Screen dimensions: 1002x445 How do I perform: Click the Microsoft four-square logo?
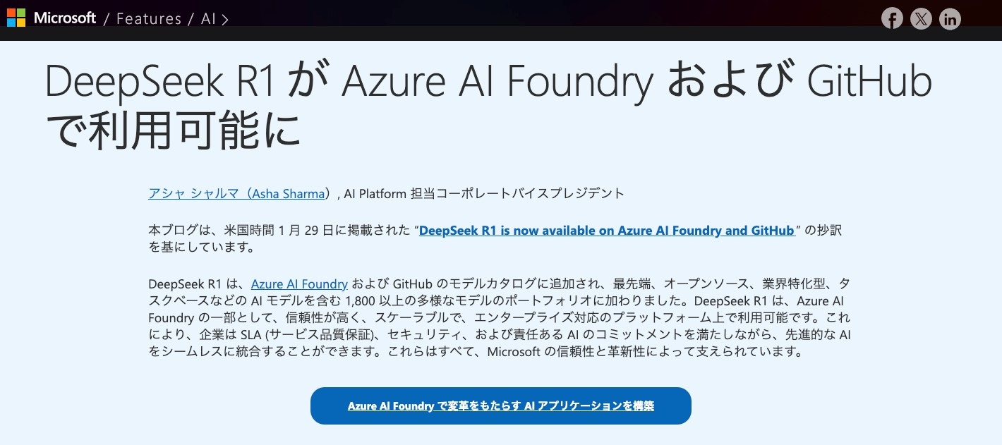point(16,18)
